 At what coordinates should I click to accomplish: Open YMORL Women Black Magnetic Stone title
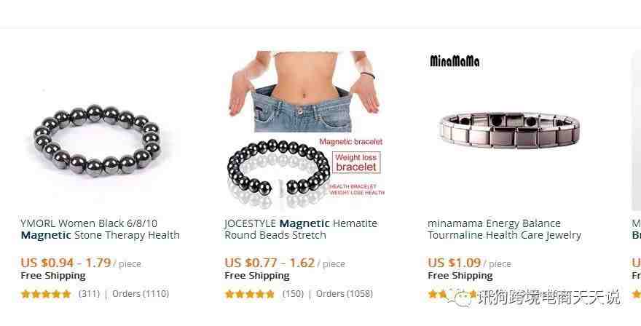[x=101, y=229]
